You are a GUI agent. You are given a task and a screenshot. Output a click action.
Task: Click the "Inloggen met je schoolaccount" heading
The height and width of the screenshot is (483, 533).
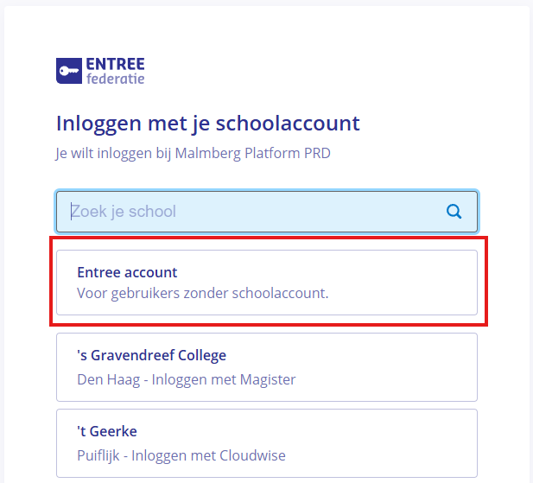tap(207, 124)
